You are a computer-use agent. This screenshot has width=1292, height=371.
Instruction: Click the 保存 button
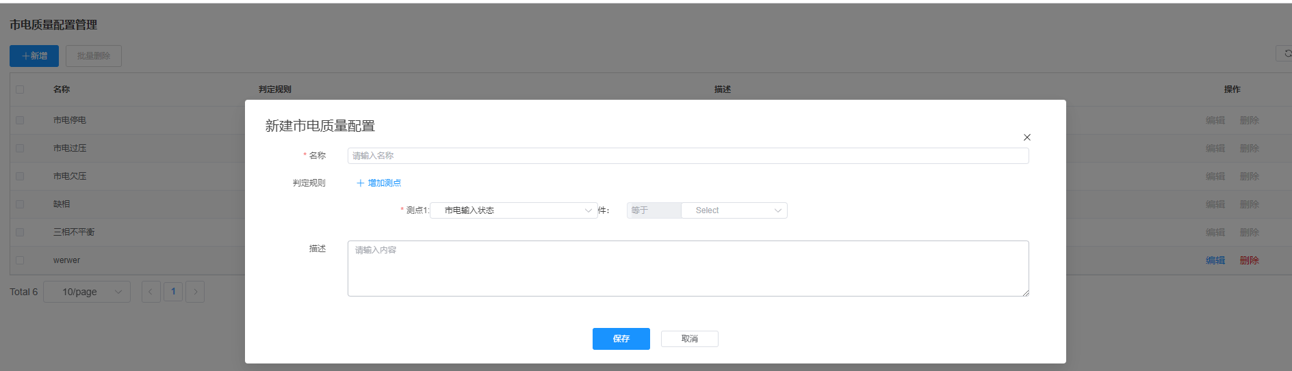(x=621, y=339)
